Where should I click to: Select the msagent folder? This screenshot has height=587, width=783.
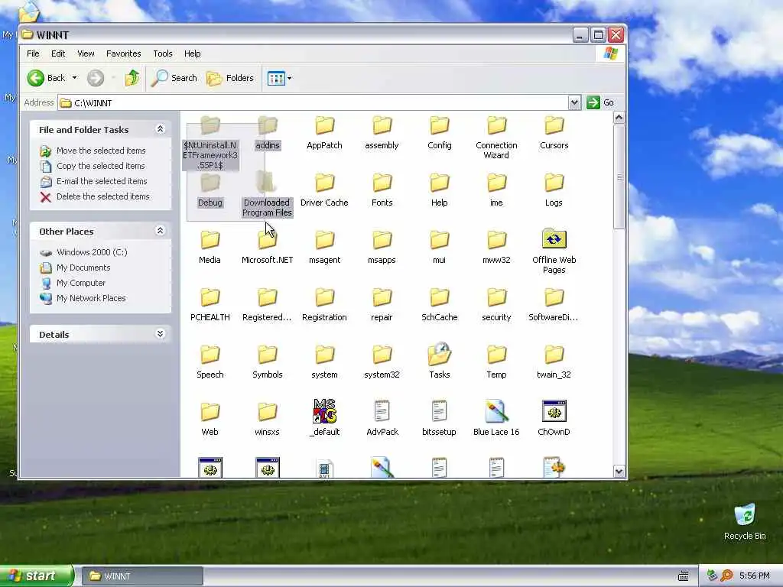[324, 248]
